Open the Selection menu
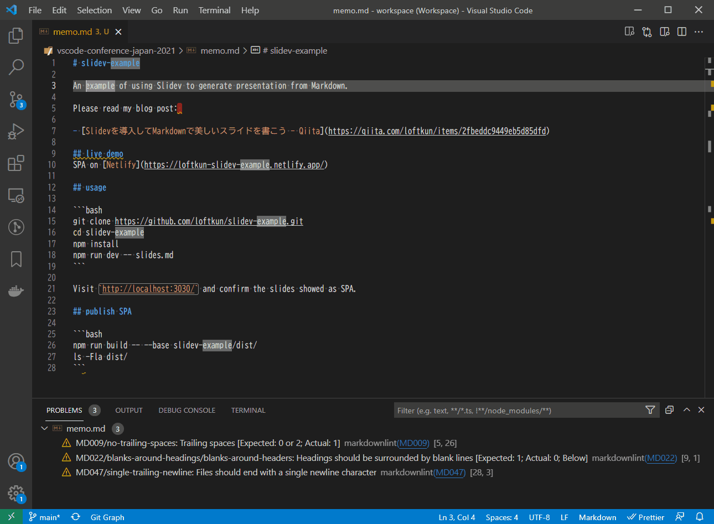Image resolution: width=714 pixels, height=524 pixels. point(94,10)
